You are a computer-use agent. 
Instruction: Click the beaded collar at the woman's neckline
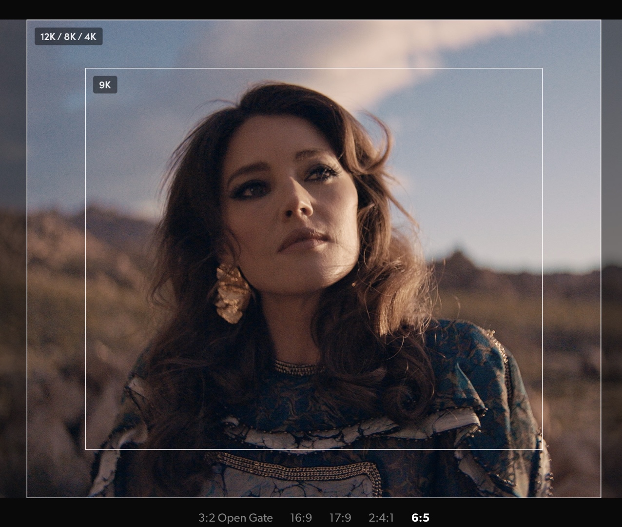(x=297, y=367)
